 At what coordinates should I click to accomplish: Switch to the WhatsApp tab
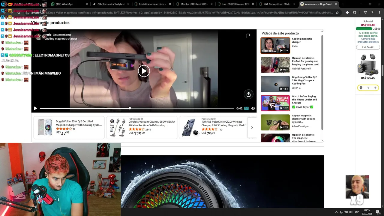tap(69, 4)
